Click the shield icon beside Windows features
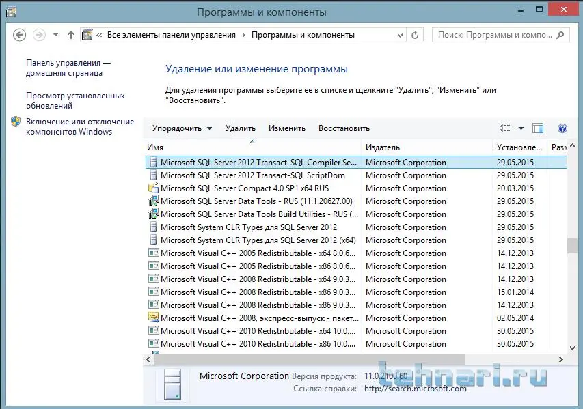Viewport: 583px width, 409px height. point(16,122)
